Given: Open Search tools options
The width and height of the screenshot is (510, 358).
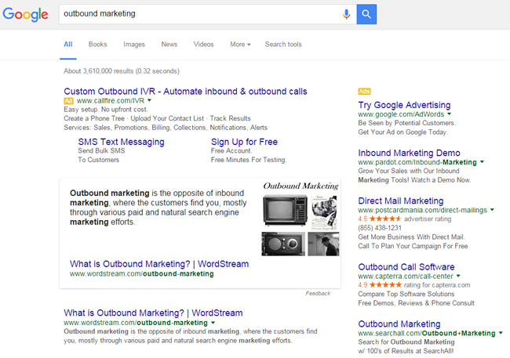Looking at the screenshot, I should [283, 44].
